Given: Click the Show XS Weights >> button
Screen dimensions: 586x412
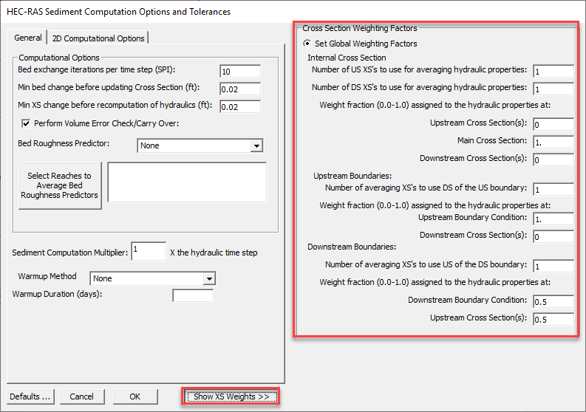Looking at the screenshot, I should pos(231,396).
